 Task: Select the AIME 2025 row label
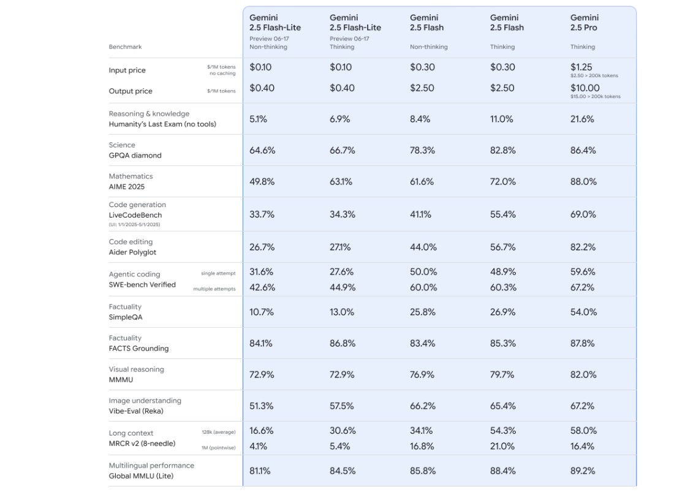tap(127, 187)
